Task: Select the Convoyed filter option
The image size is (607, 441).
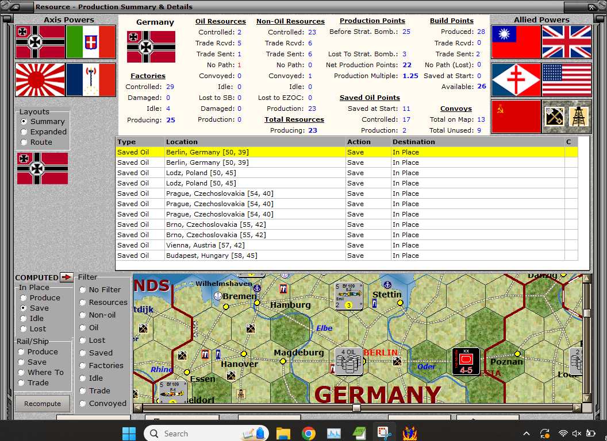Action: (82, 404)
